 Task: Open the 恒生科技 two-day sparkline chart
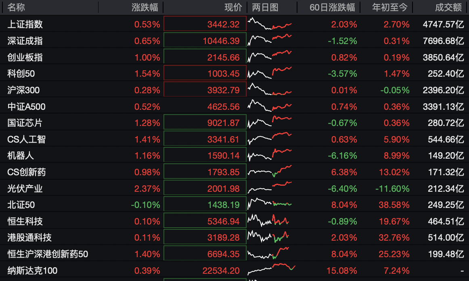(268, 220)
